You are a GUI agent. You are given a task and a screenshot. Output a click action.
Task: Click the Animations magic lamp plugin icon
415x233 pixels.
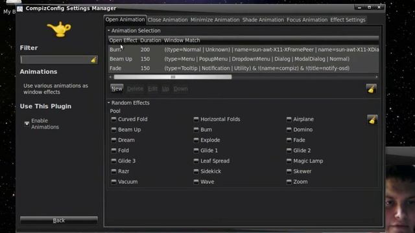[59, 29]
